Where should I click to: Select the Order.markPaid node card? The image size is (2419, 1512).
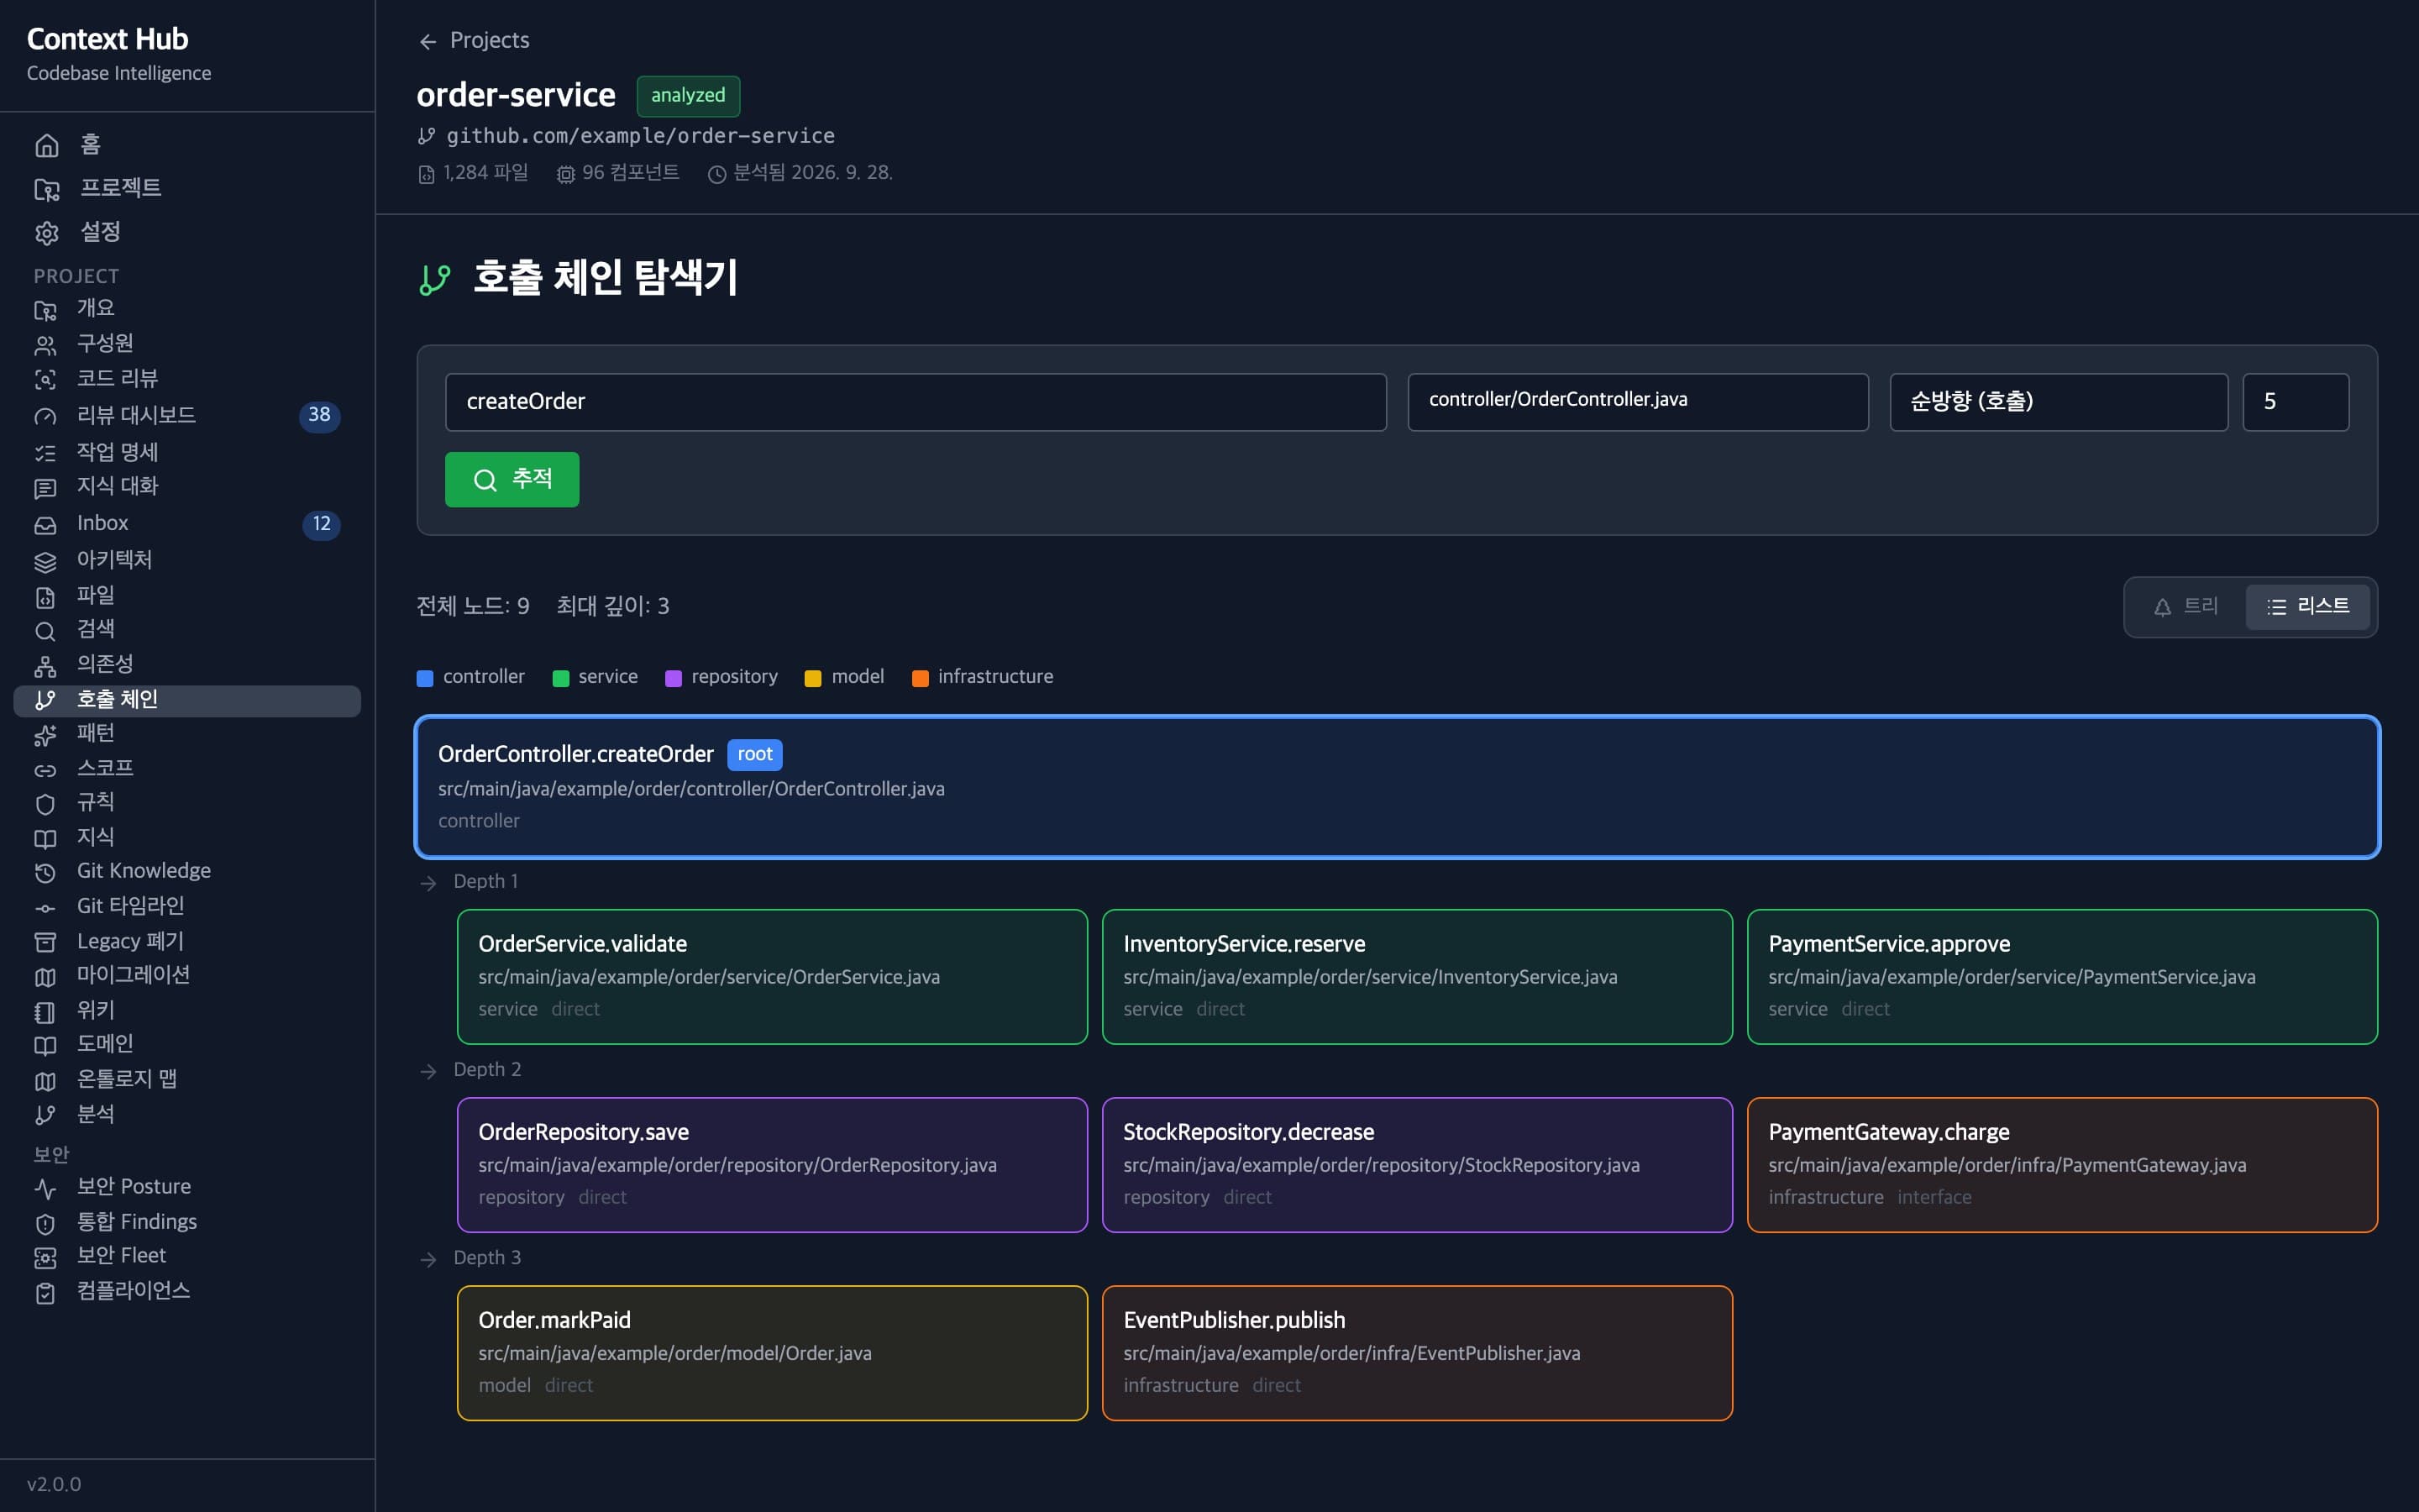pos(772,1353)
